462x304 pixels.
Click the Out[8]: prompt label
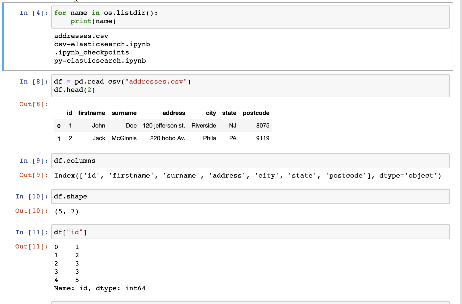(x=33, y=104)
